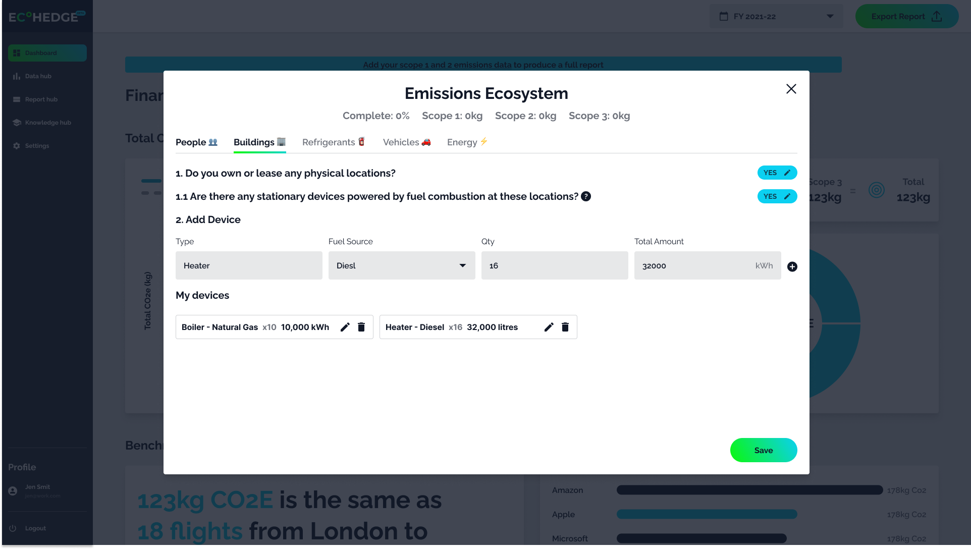Delete the Heater - Diesel device
The height and width of the screenshot is (549, 971).
coord(565,327)
